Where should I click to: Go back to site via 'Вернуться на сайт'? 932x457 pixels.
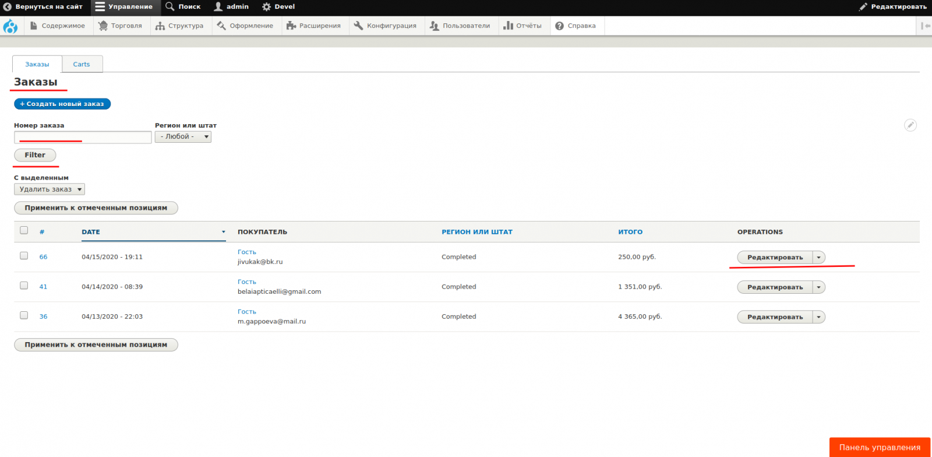[x=44, y=7]
